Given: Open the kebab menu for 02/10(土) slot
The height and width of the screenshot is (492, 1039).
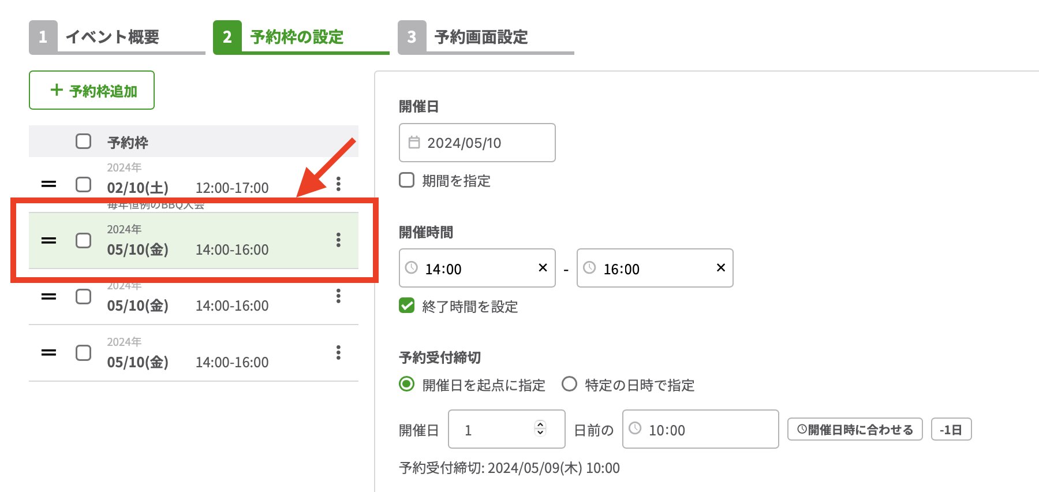Looking at the screenshot, I should click(338, 184).
